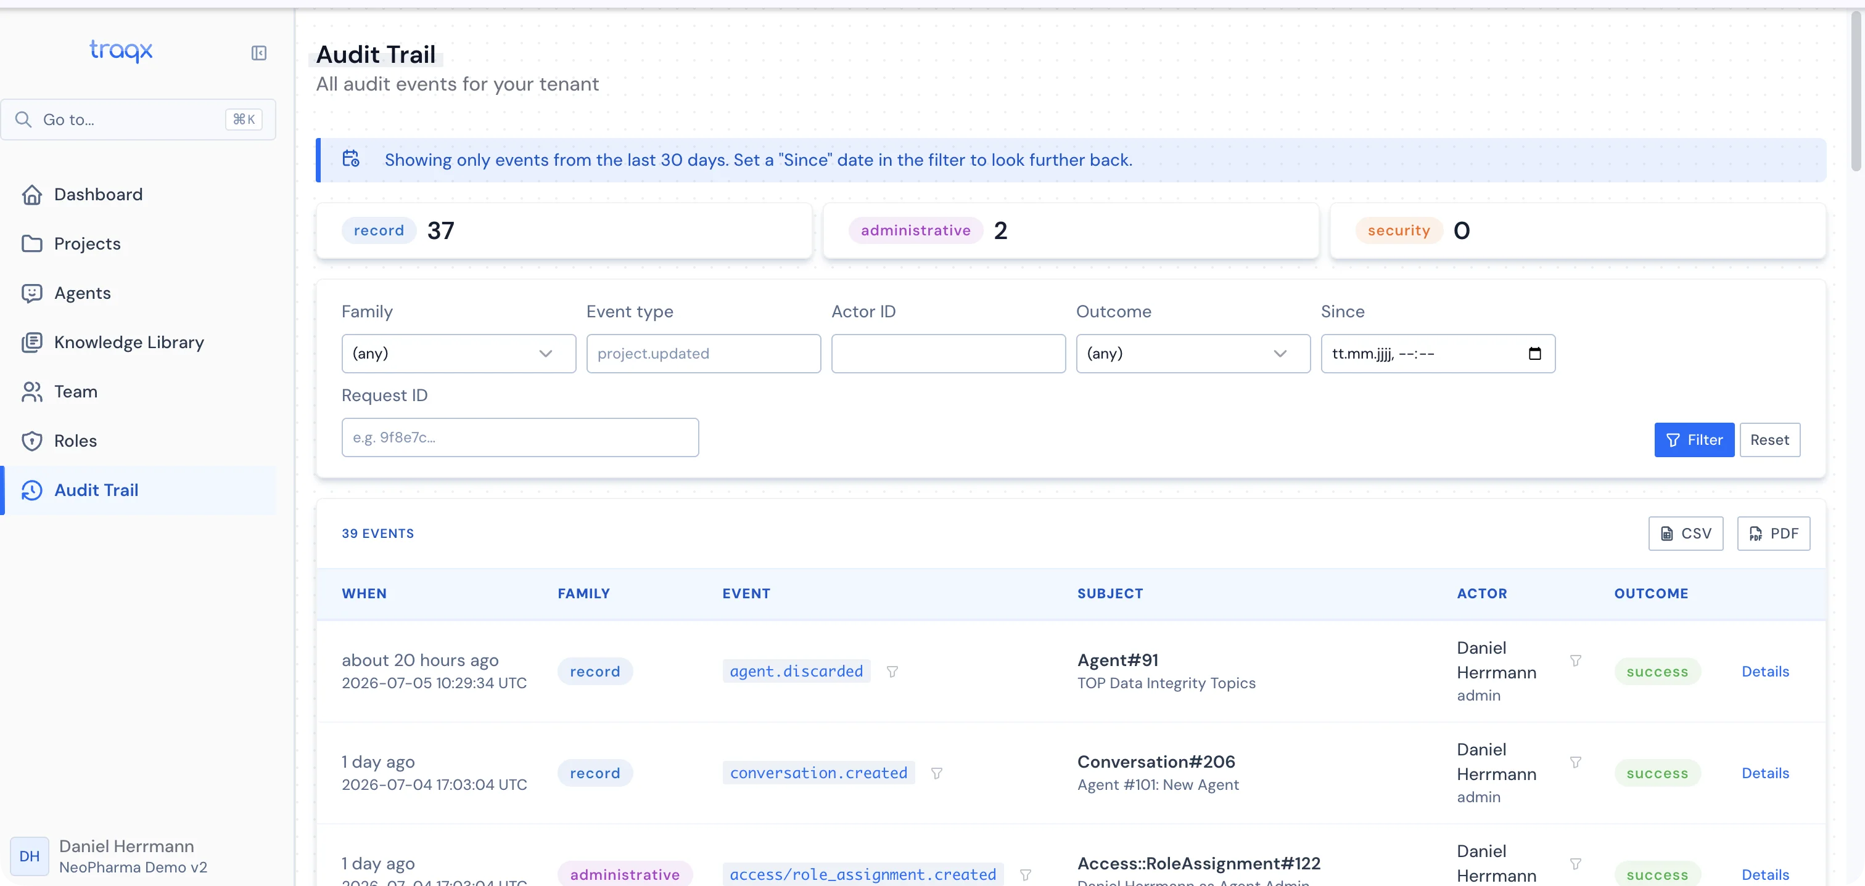Focus the Event type field

tap(703, 354)
